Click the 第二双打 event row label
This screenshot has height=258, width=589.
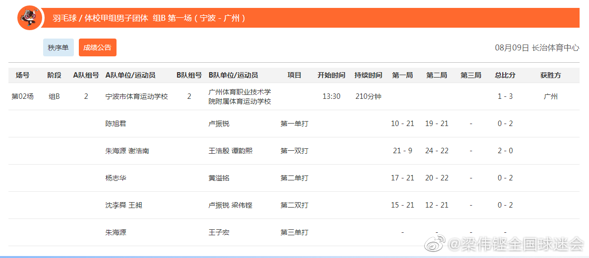(x=294, y=205)
